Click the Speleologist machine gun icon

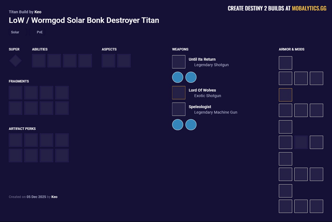tap(178, 109)
